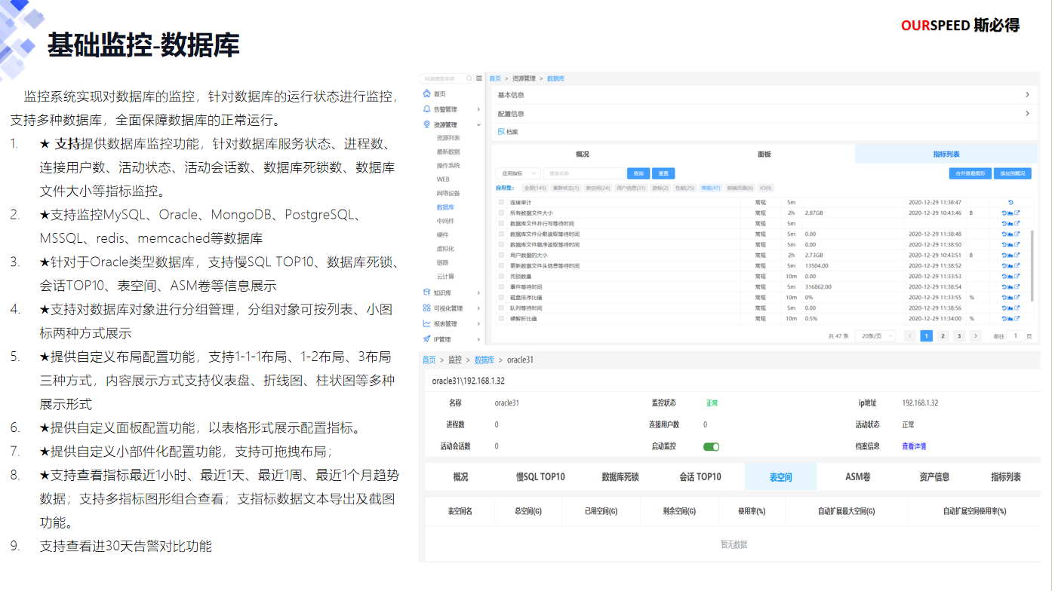Click the 搜索名称 search input field

(583, 173)
